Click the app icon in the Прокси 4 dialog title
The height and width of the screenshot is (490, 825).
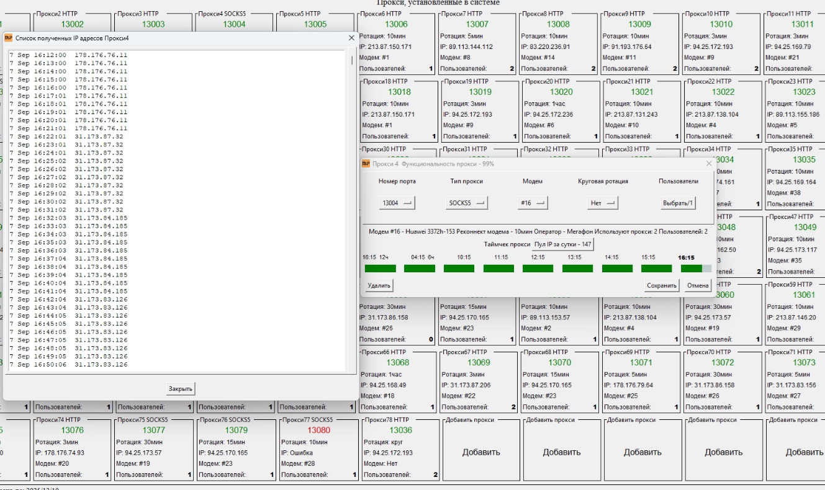pos(366,164)
